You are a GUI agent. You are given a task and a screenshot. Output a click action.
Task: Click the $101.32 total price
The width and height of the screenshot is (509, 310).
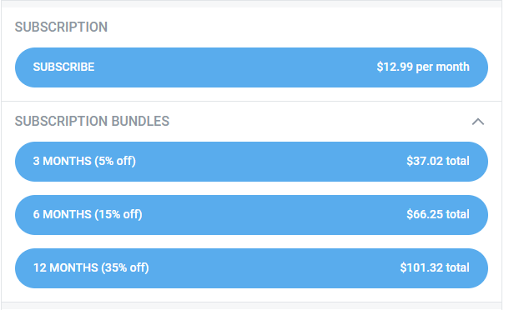click(x=435, y=267)
